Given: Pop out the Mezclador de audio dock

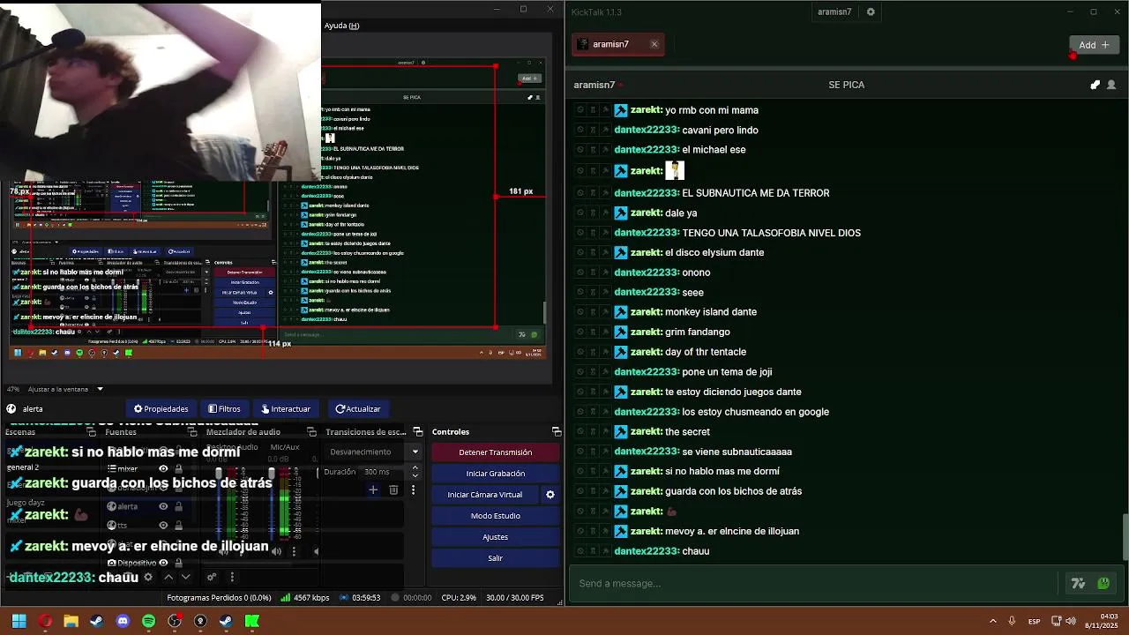Looking at the screenshot, I should click(311, 432).
